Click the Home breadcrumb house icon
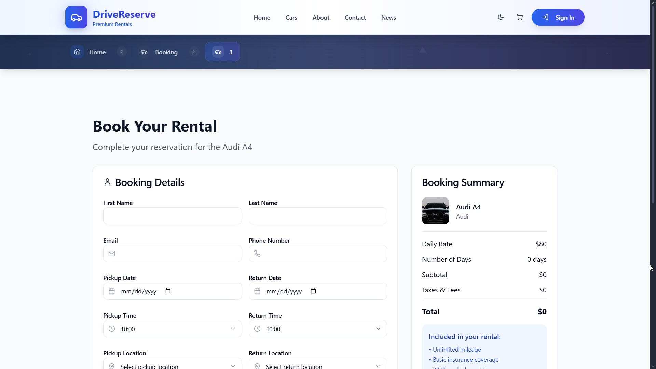The image size is (656, 369). pos(77,52)
